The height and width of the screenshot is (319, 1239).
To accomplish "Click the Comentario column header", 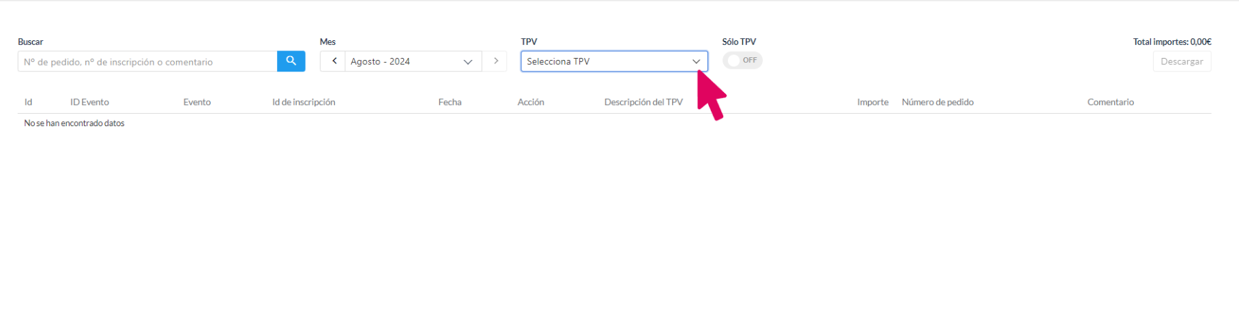I will point(1111,102).
